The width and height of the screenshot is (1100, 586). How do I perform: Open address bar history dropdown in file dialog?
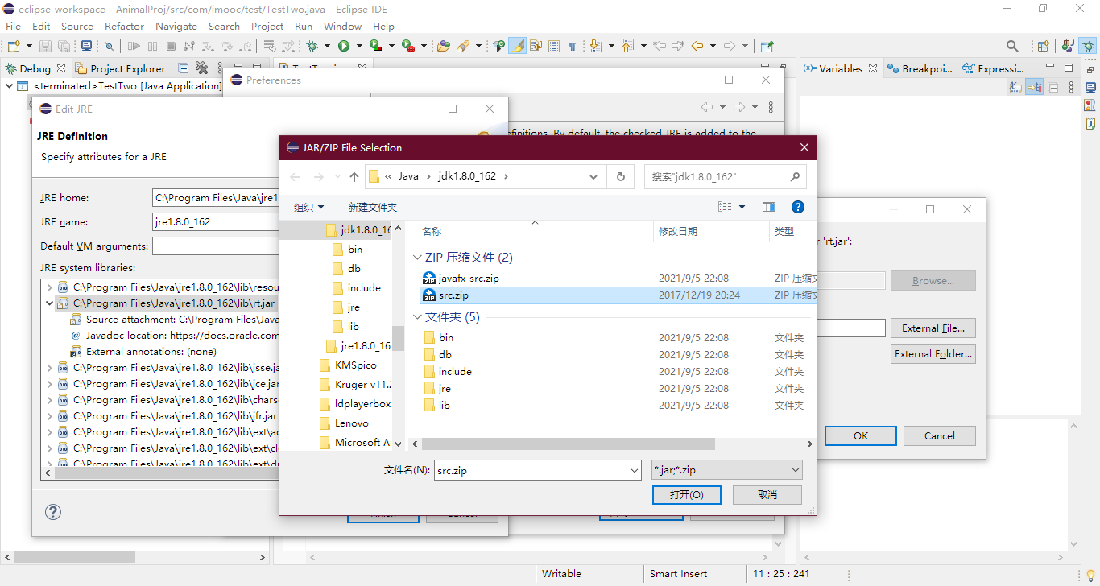click(x=594, y=177)
